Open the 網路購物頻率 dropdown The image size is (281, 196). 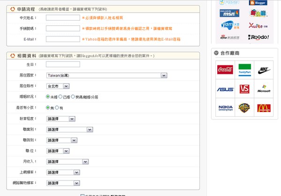[x=63, y=183]
